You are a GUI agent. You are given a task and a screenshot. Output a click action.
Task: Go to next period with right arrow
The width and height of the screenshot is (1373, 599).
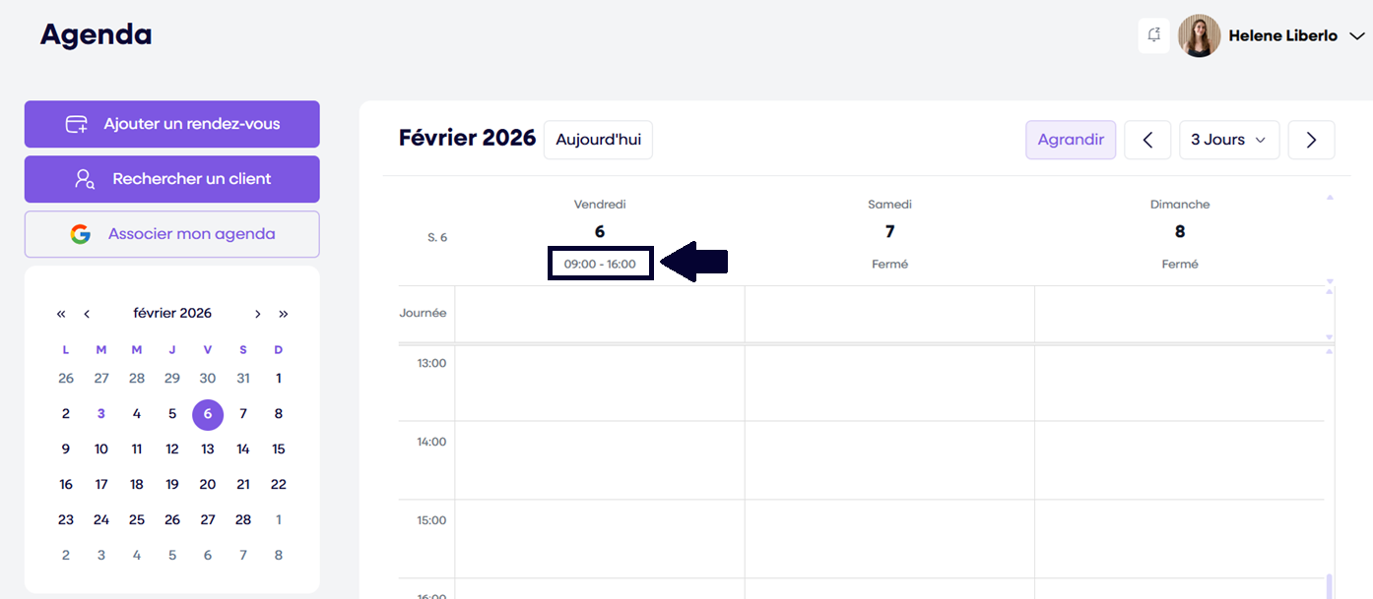(x=1311, y=139)
